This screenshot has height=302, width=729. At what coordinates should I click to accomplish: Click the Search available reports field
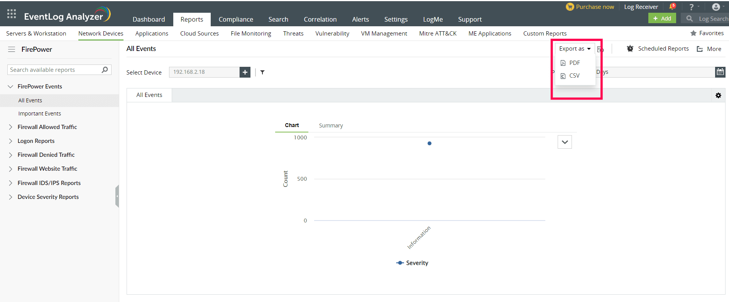[x=59, y=70]
